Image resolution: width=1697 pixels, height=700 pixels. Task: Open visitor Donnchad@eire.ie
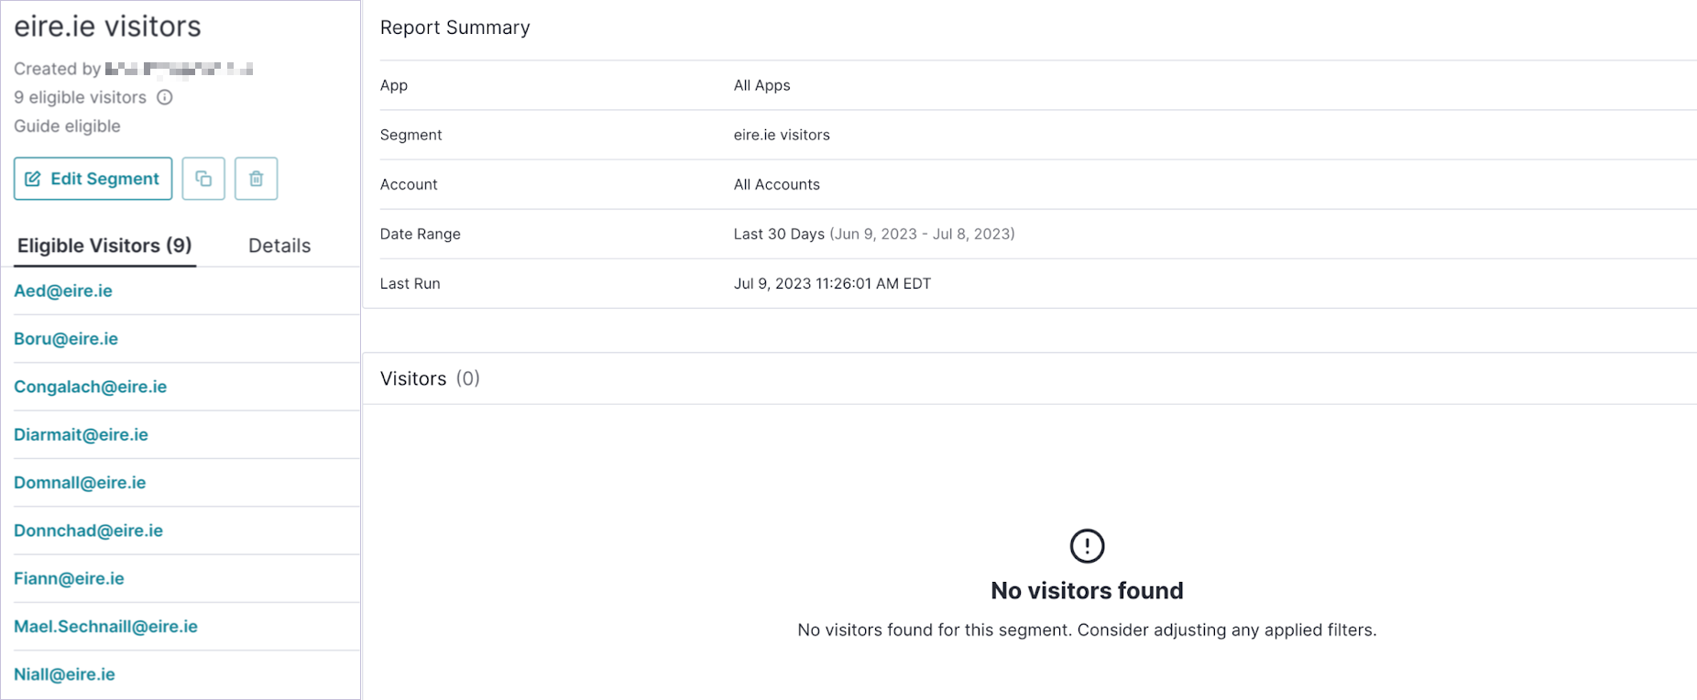click(88, 530)
